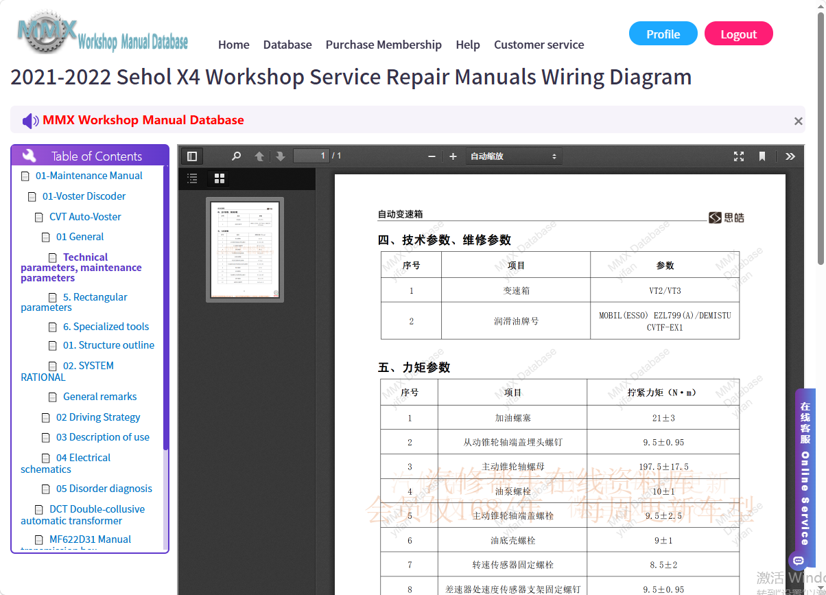Open 03 Description of use entry
This screenshot has width=826, height=595.
[x=103, y=437]
